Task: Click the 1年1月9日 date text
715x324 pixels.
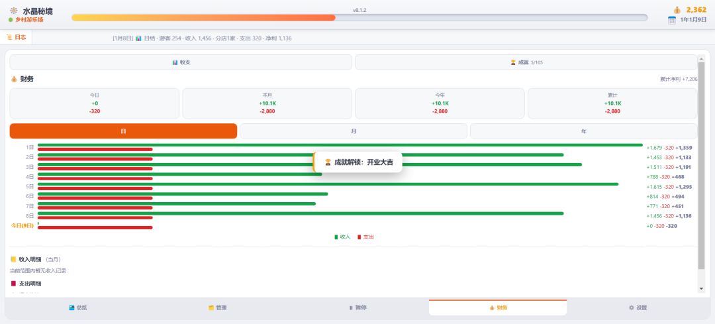Action: point(693,20)
